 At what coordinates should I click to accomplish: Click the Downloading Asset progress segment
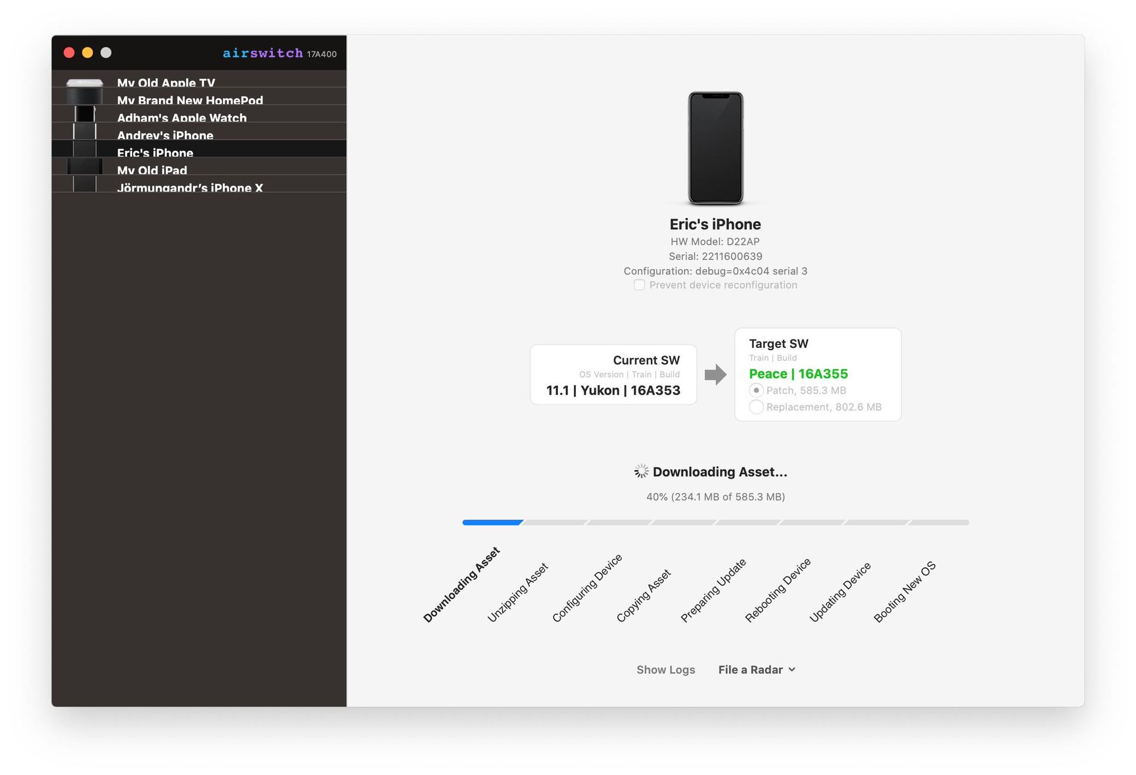point(493,522)
